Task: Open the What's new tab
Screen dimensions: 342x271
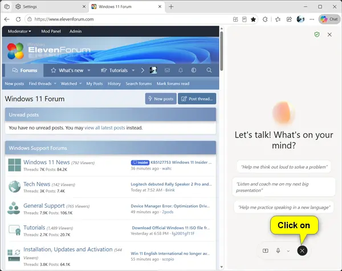Action: (x=68, y=70)
